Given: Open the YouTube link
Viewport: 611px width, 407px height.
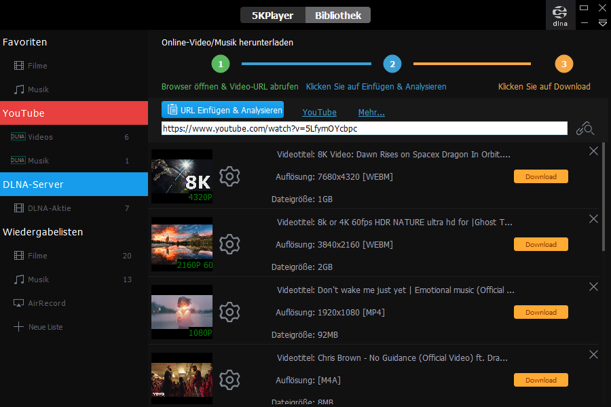Looking at the screenshot, I should (x=319, y=113).
